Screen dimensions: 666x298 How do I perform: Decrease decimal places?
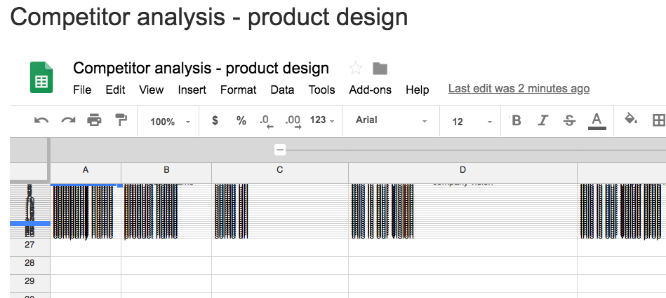[266, 122]
